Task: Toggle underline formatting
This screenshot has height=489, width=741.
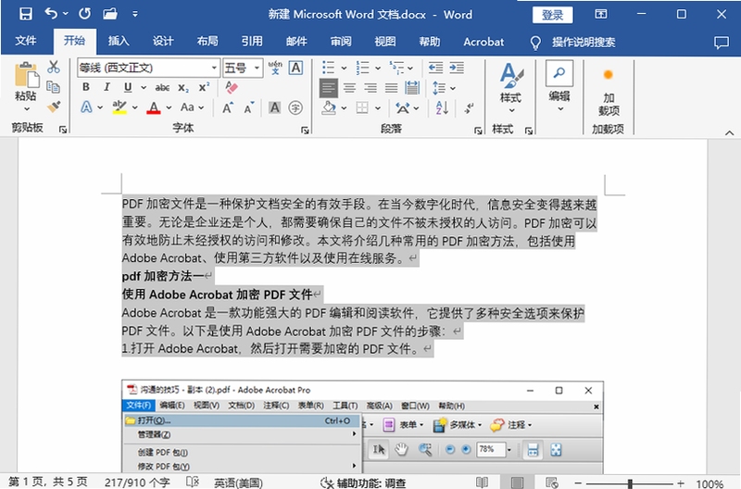Action: point(128,87)
